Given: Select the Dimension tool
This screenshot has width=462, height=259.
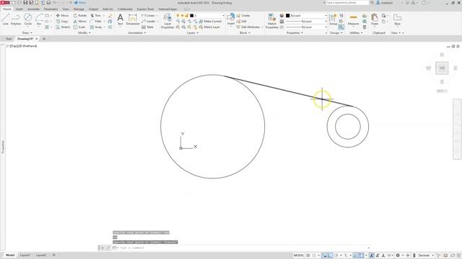Looking at the screenshot, I should coord(133,19).
